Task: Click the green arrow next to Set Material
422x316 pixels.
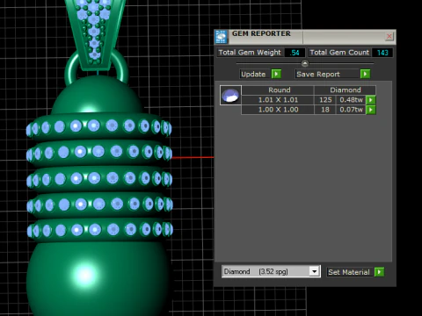Action: 379,272
